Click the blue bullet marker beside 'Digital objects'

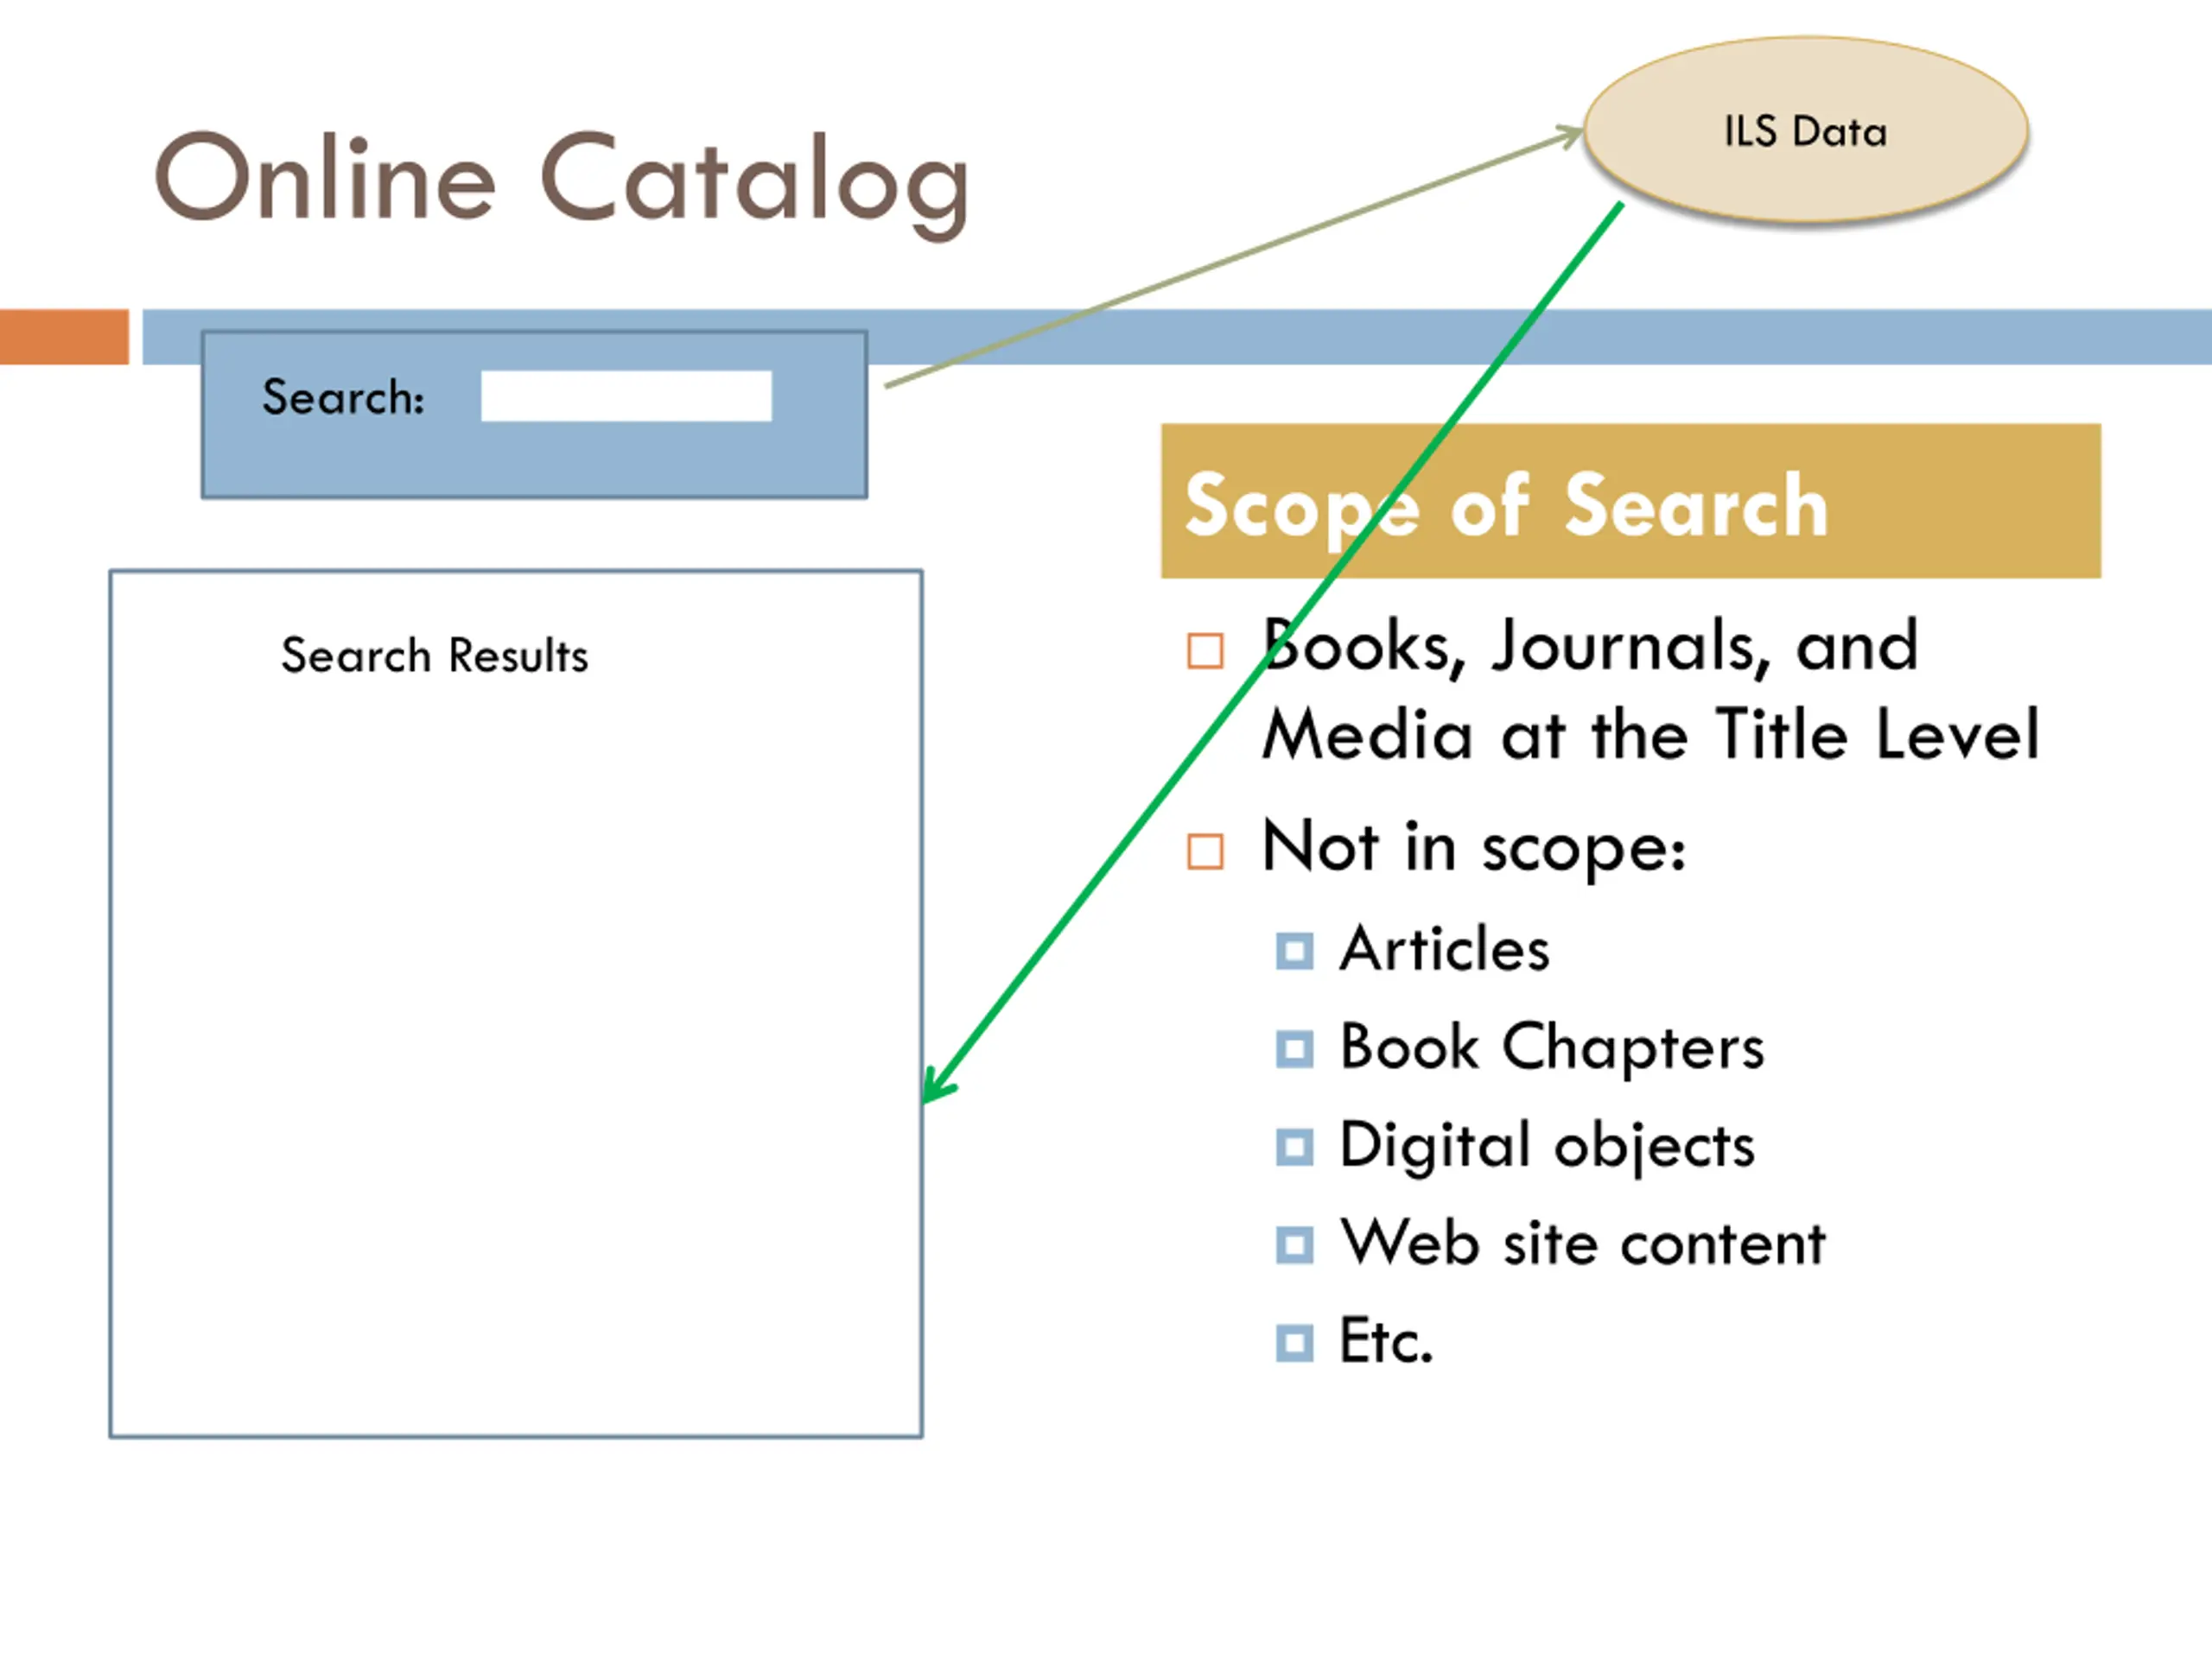point(1295,1148)
